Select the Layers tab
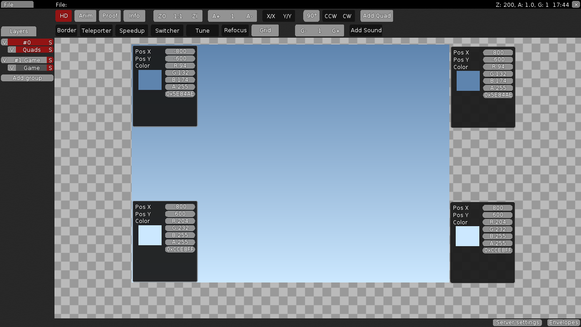This screenshot has width=581, height=327. point(19,31)
